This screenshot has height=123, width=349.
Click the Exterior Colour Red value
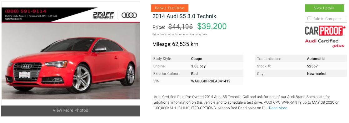point(194,74)
